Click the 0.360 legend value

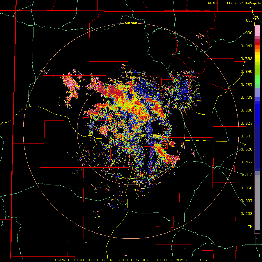click(x=247, y=188)
